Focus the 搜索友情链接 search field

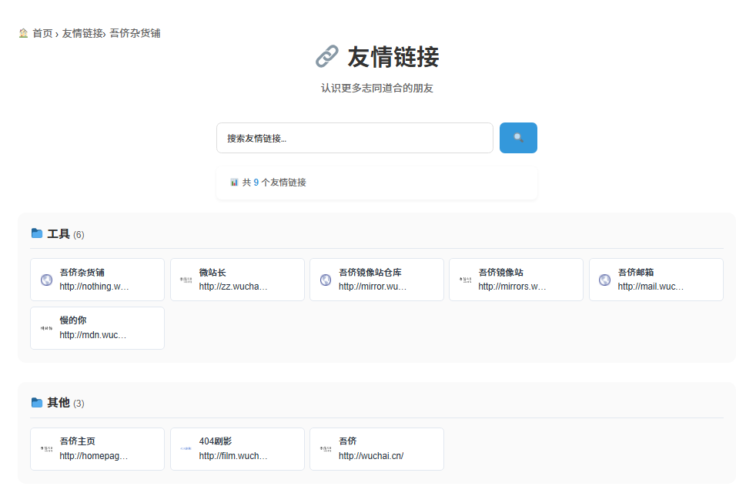[355, 138]
